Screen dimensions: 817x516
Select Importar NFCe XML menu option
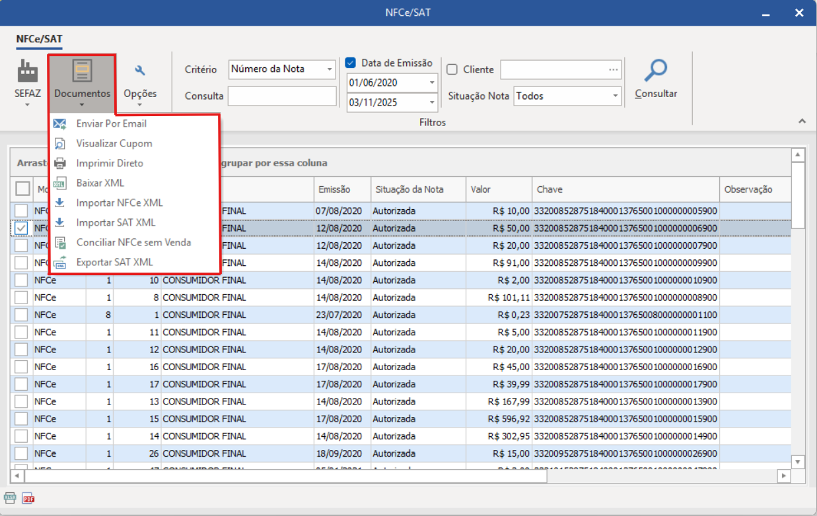point(119,203)
